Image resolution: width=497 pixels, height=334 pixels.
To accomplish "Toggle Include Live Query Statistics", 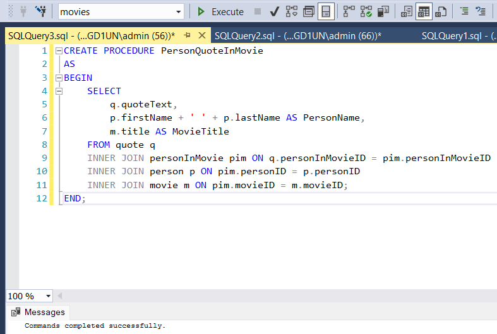I will pos(366,12).
